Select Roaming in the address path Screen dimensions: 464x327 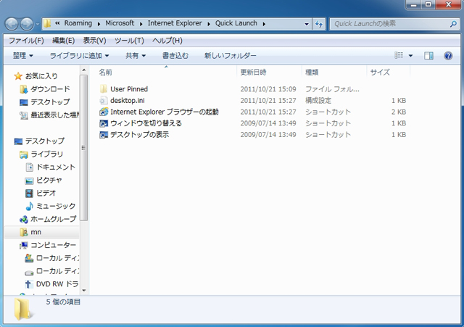tap(78, 23)
